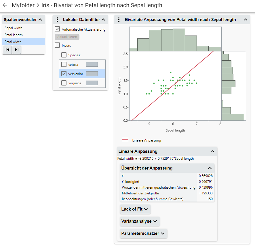Open Lokaler Datenfilter three-dot menu
The height and width of the screenshot is (251, 255).
[x=57, y=20]
